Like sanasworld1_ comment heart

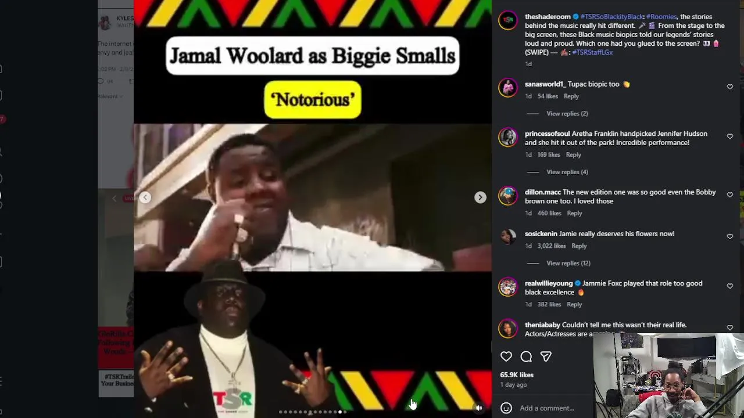[730, 87]
